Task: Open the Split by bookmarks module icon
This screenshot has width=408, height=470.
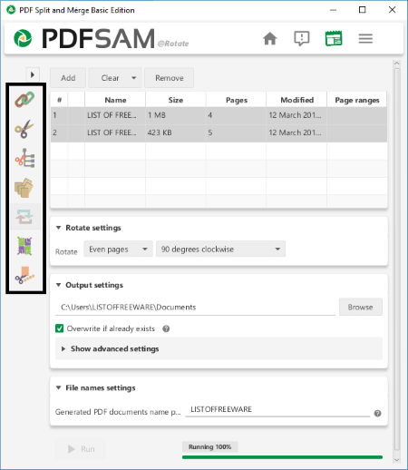Action: (24, 158)
